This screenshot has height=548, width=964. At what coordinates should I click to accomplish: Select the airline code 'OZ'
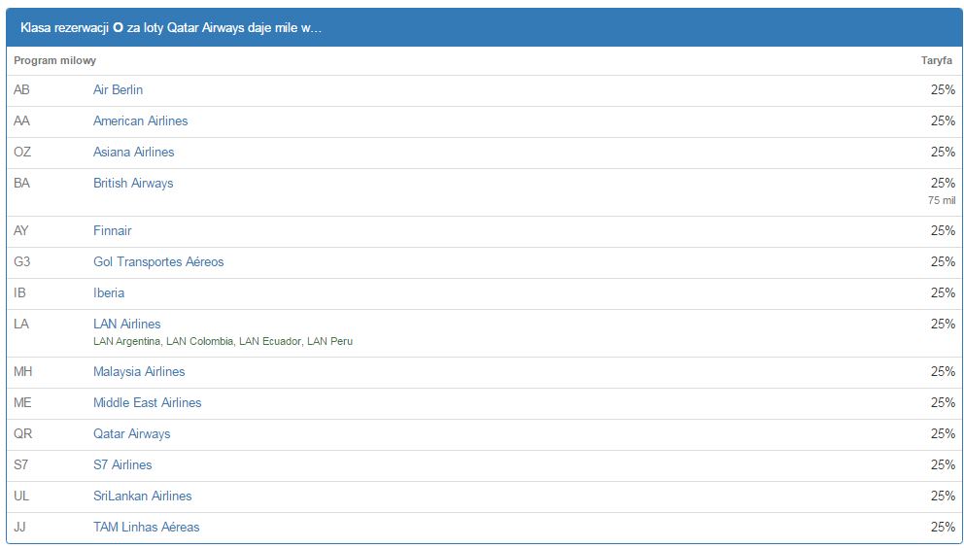point(22,152)
